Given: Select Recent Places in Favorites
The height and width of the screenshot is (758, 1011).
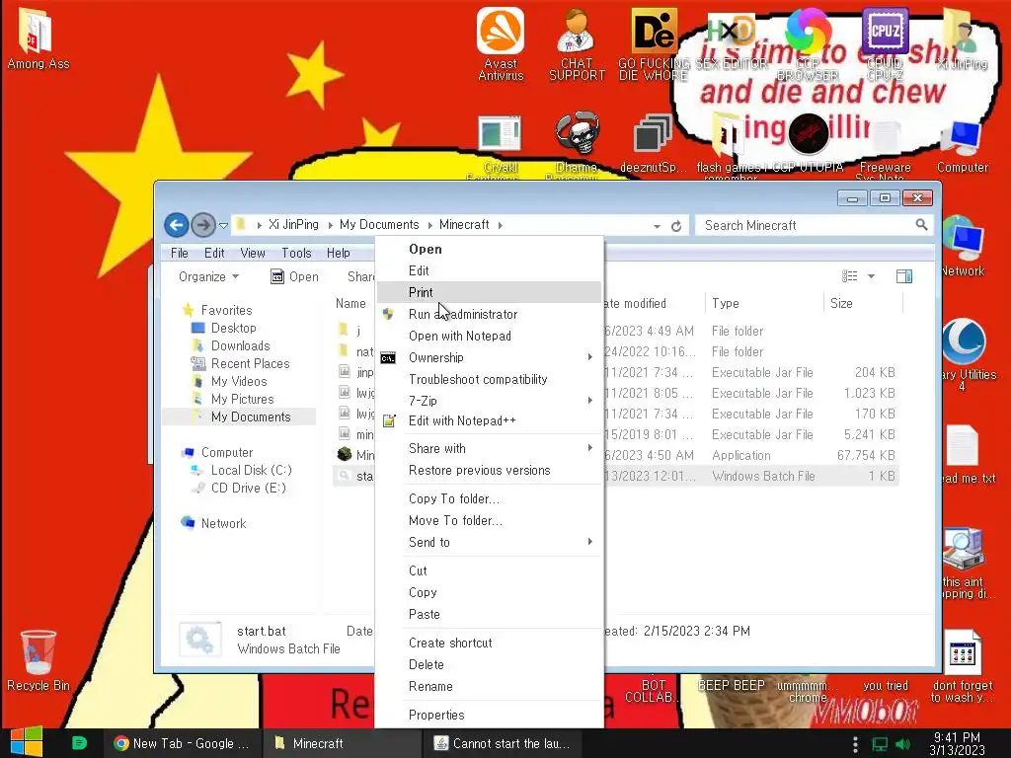Looking at the screenshot, I should pos(250,363).
